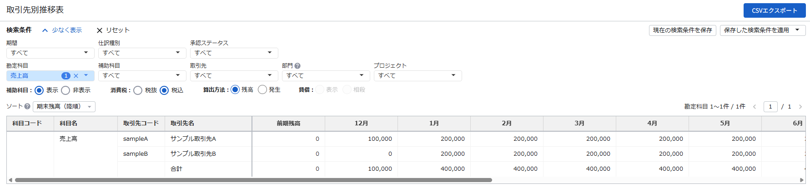Viewport: 810px width, 188px height.
Task: Go to next page with right chevron
Action: (x=800, y=107)
